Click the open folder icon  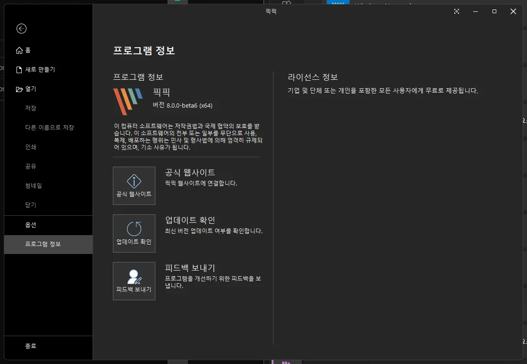coord(19,89)
